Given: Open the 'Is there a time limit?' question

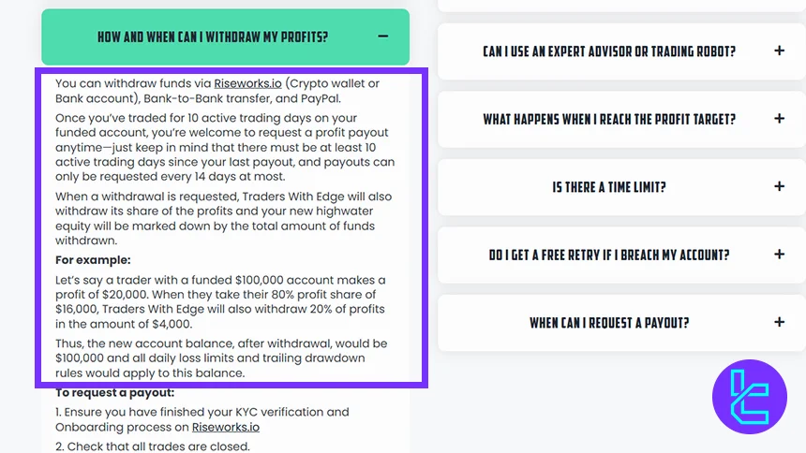Looking at the screenshot, I should point(609,187).
